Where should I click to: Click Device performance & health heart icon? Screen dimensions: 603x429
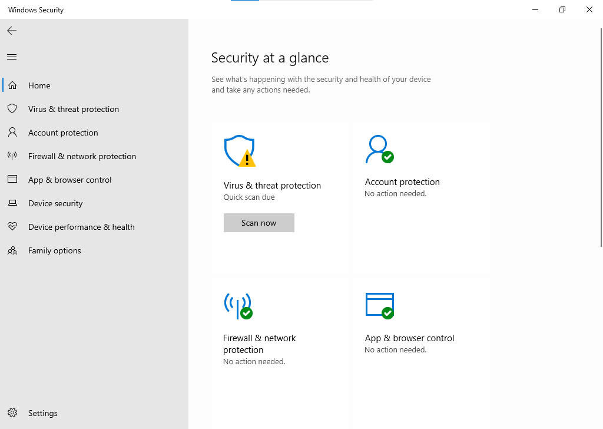click(x=12, y=227)
